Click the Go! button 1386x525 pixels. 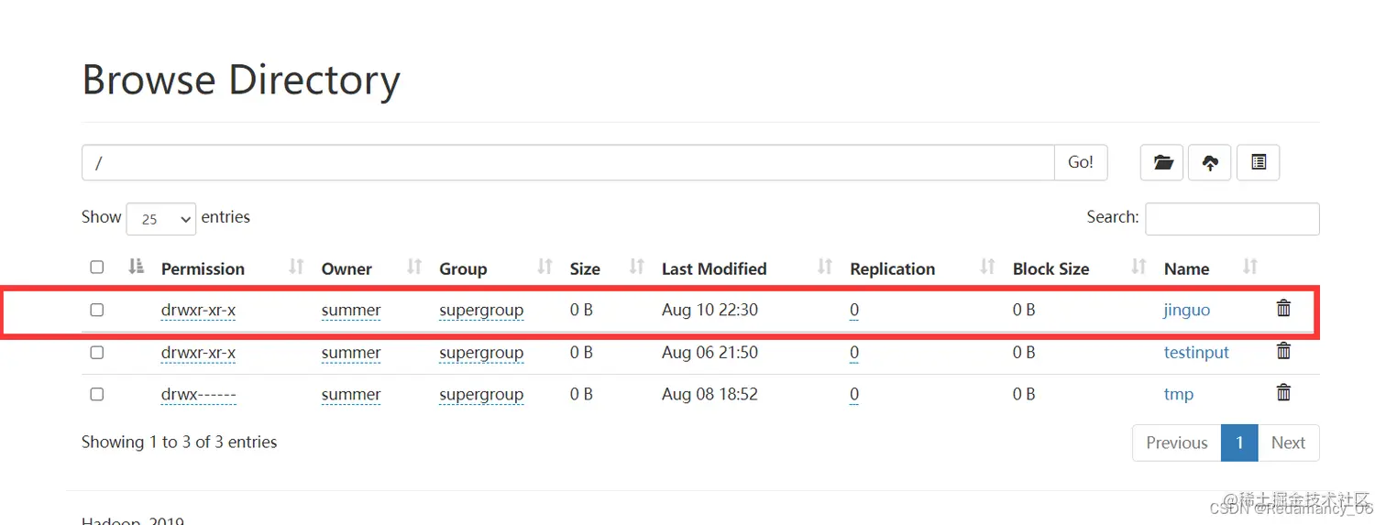pyautogui.click(x=1081, y=162)
